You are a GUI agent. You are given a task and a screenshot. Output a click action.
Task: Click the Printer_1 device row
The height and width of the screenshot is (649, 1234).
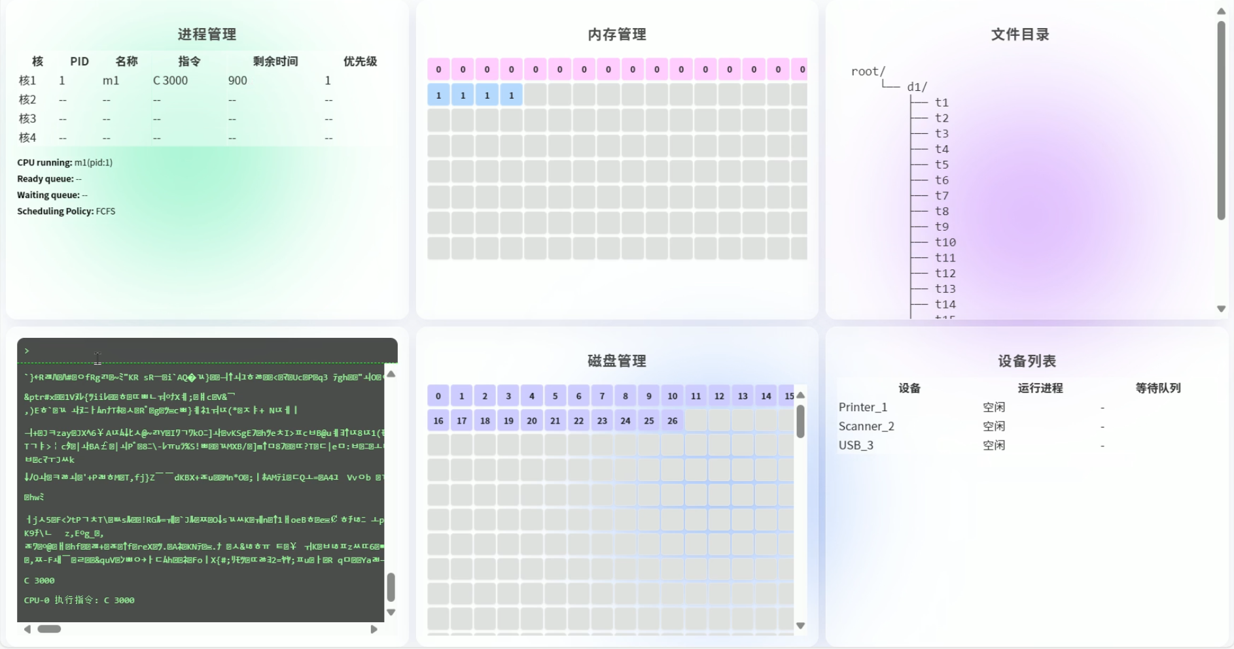(863, 407)
